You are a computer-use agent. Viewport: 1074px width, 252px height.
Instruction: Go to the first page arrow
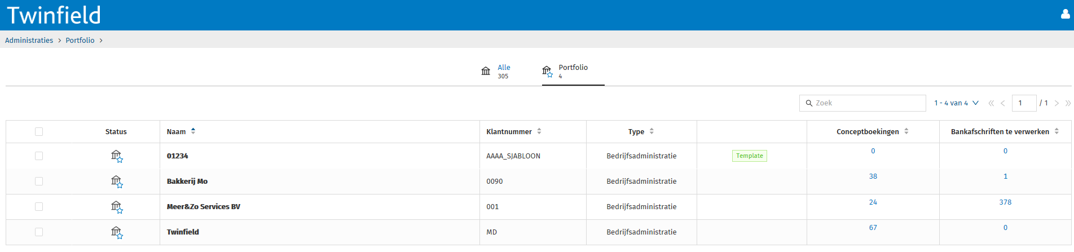click(x=991, y=103)
